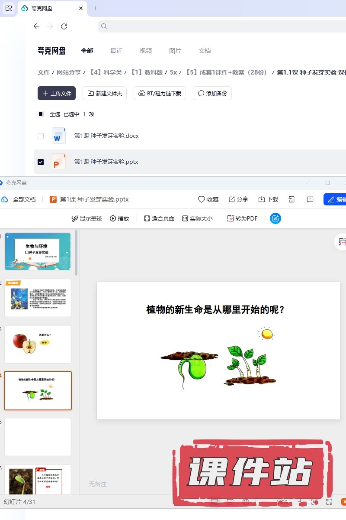Tick checkbox for 第1课 种子发芽实验.docx

point(41,136)
